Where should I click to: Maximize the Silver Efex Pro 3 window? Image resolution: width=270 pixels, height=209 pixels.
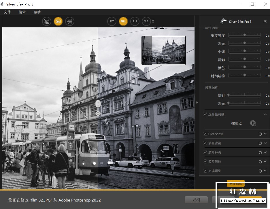pos(252,4)
